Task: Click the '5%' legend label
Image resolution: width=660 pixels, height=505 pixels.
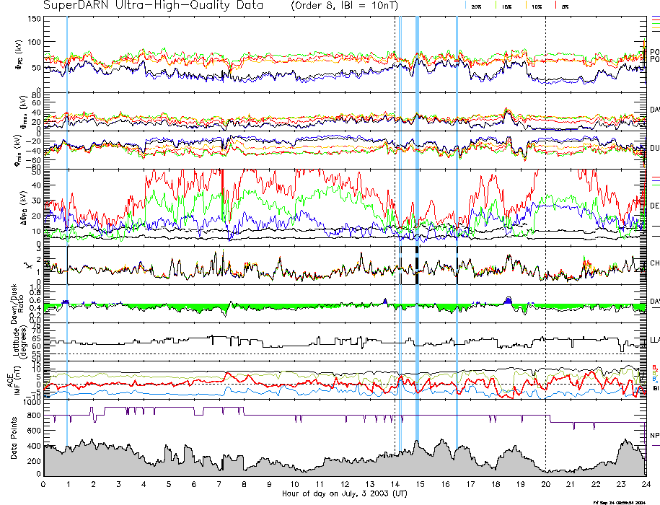Action: (565, 6)
